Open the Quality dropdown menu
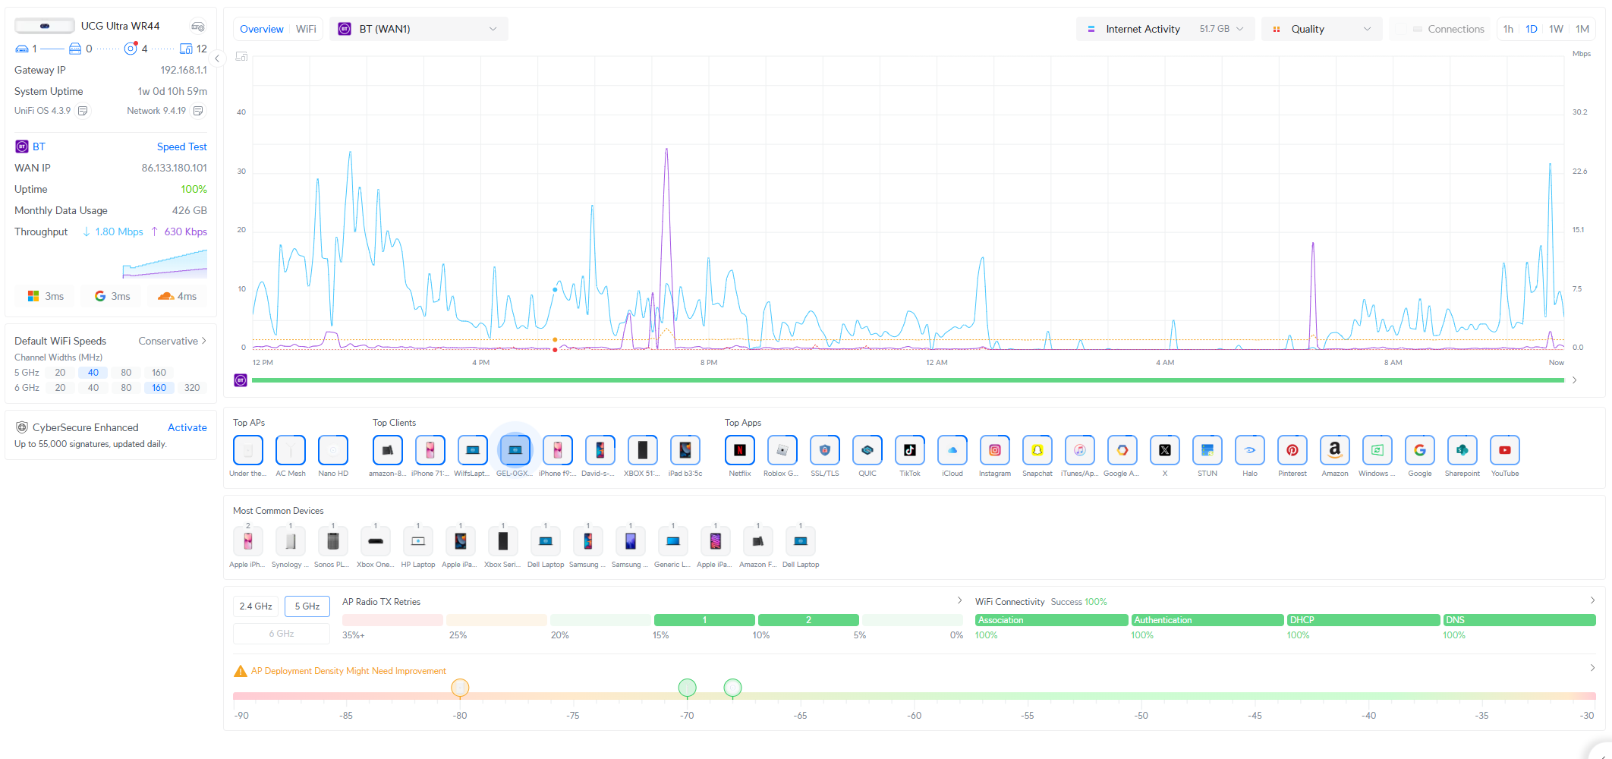1612x759 pixels. pyautogui.click(x=1321, y=29)
